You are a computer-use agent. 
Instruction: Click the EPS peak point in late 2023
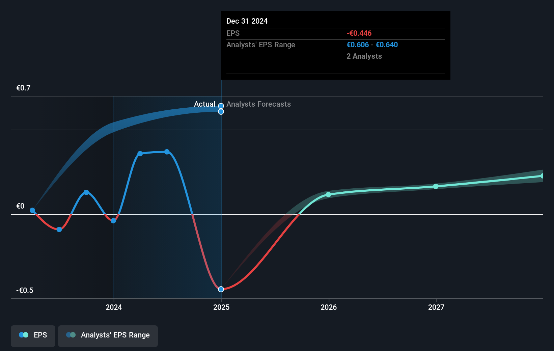tap(86, 192)
